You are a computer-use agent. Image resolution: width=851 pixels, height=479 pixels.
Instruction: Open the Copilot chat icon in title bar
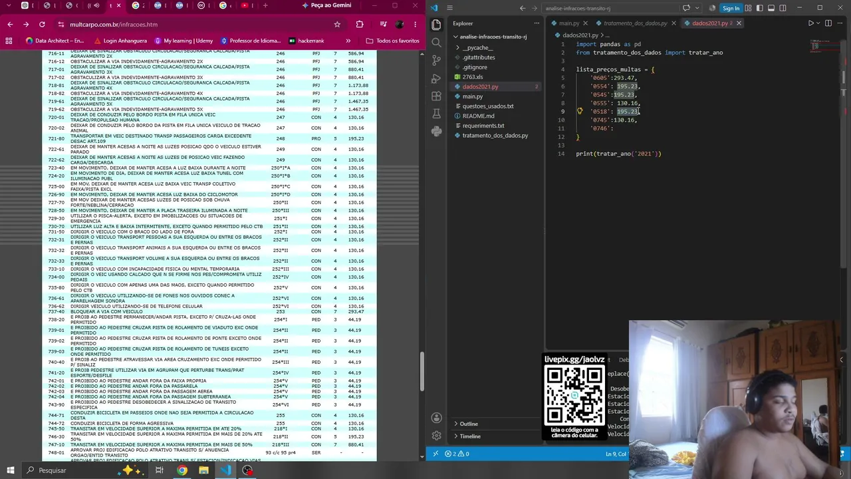(686, 8)
